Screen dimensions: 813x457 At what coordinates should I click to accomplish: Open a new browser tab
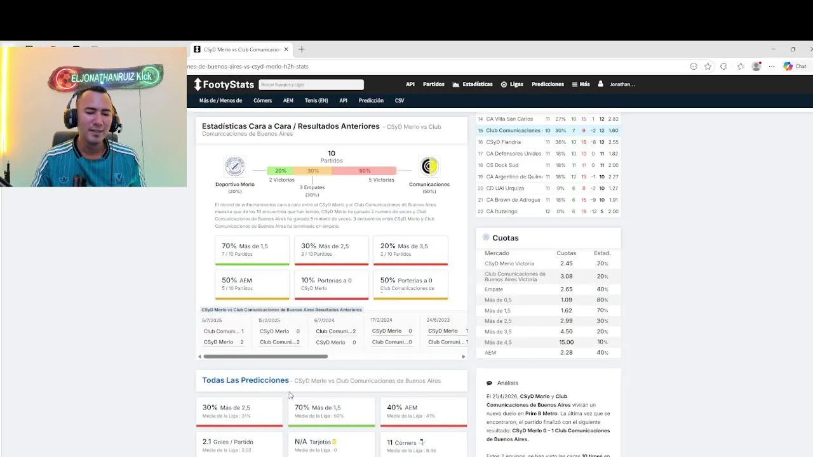302,50
